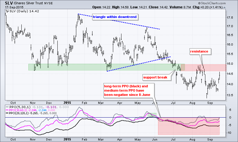Click the Close 14.42 value
238x142 pixels.
tap(158, 7)
